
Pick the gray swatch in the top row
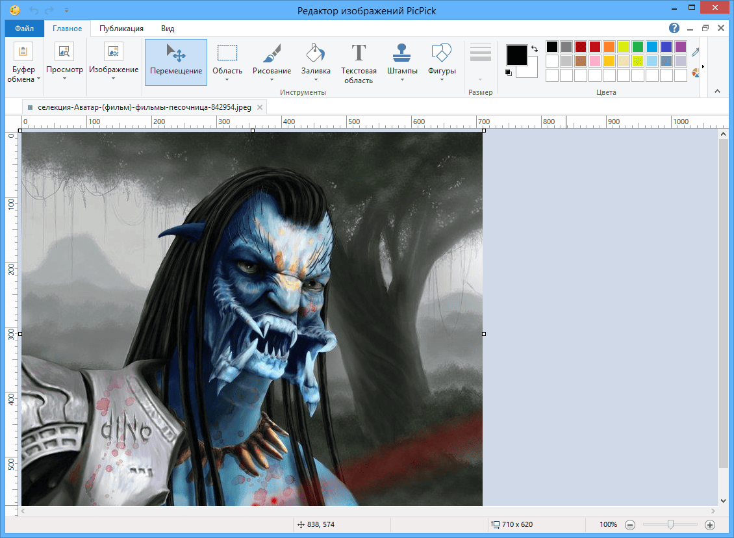pyautogui.click(x=566, y=47)
